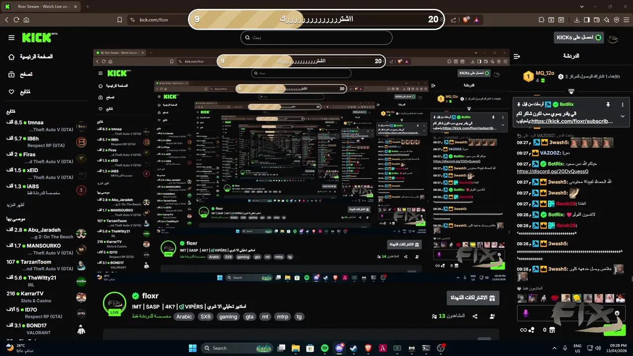The height and width of the screenshot is (356, 633).
Task: Open the browser downloads icon
Action: coord(577,20)
